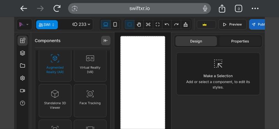The height and width of the screenshot is (129, 279).
Task: Activate voice search microphone
Action: [205, 8]
